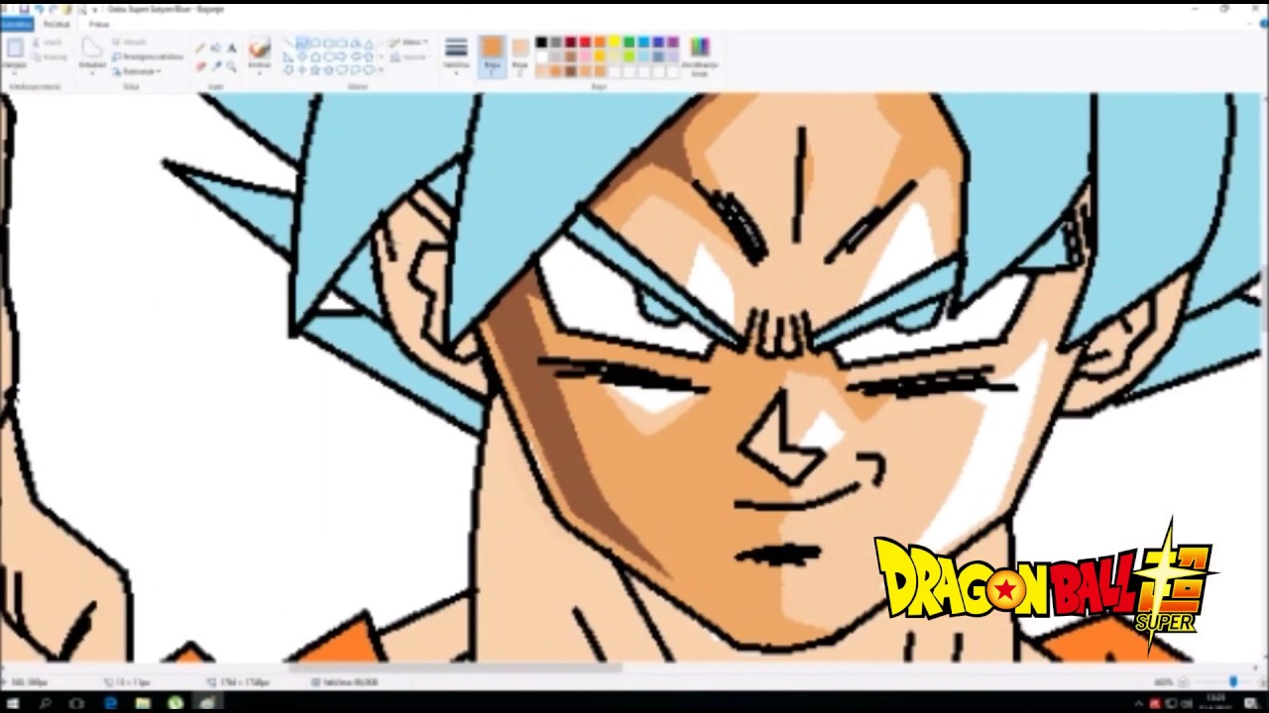Open the File menu

pos(17,23)
